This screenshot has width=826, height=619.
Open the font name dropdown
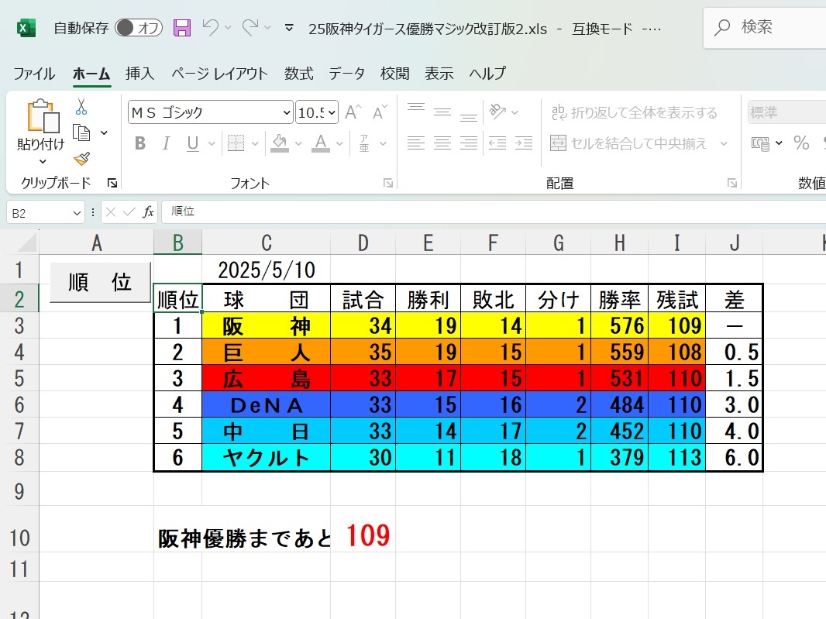pos(286,112)
